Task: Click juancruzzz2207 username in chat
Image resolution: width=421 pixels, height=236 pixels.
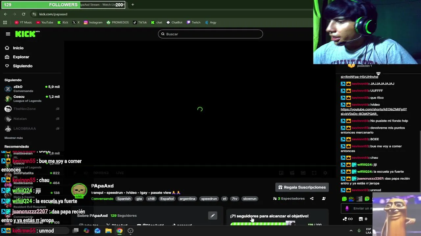Action: tap(370, 179)
